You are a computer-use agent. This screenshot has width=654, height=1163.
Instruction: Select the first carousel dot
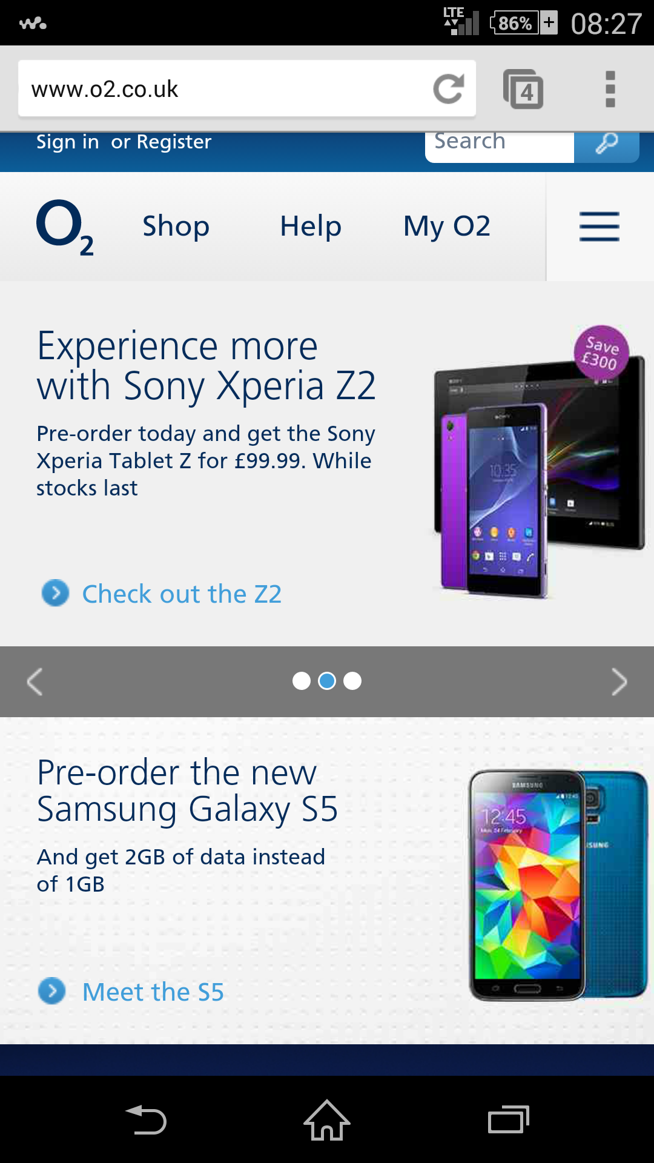(302, 681)
